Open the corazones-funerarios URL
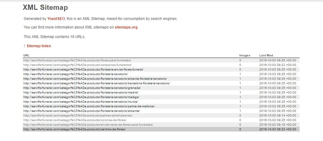This screenshot has height=141, width=323. [78, 65]
